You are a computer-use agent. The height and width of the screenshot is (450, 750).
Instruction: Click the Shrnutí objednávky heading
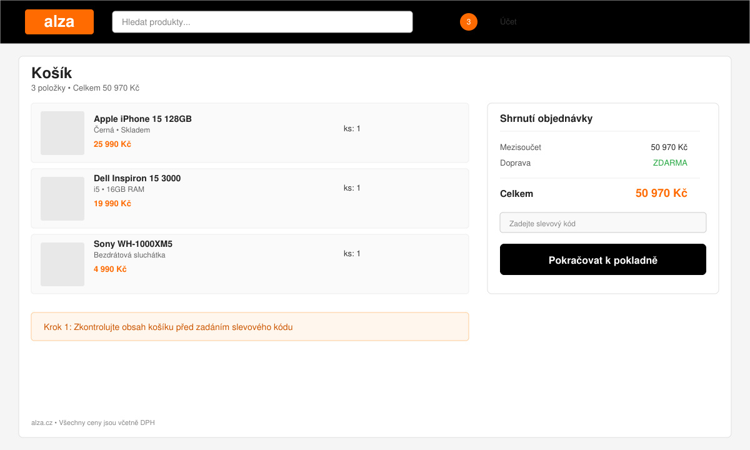coord(546,119)
